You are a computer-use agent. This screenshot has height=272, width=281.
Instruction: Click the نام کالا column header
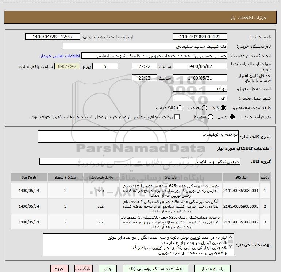(x=171, y=177)
